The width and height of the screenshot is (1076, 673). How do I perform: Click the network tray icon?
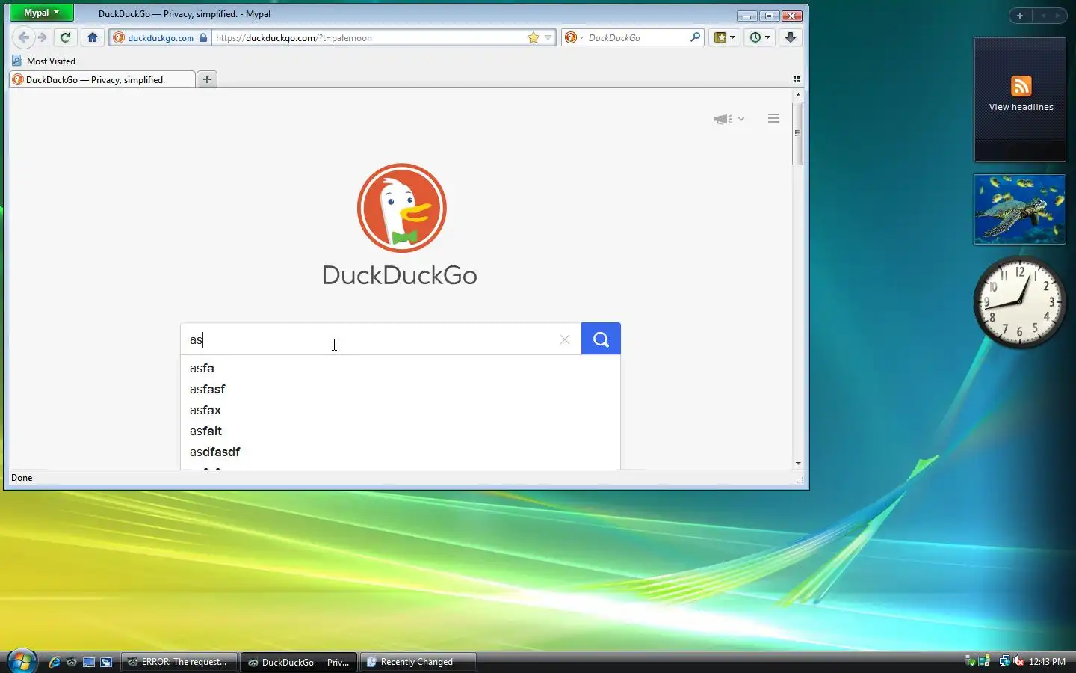tap(1004, 661)
